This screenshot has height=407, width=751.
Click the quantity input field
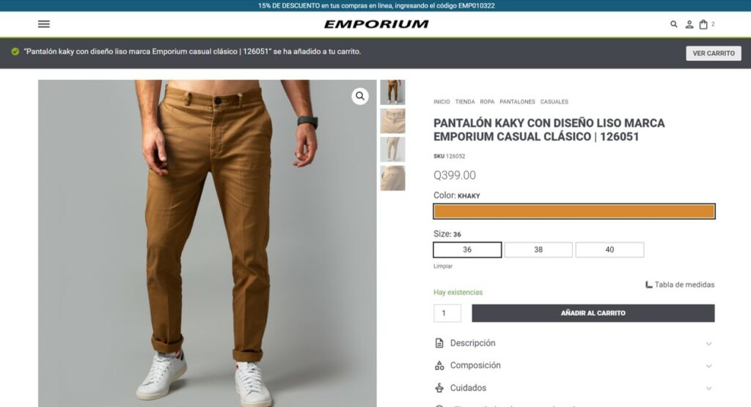click(447, 313)
